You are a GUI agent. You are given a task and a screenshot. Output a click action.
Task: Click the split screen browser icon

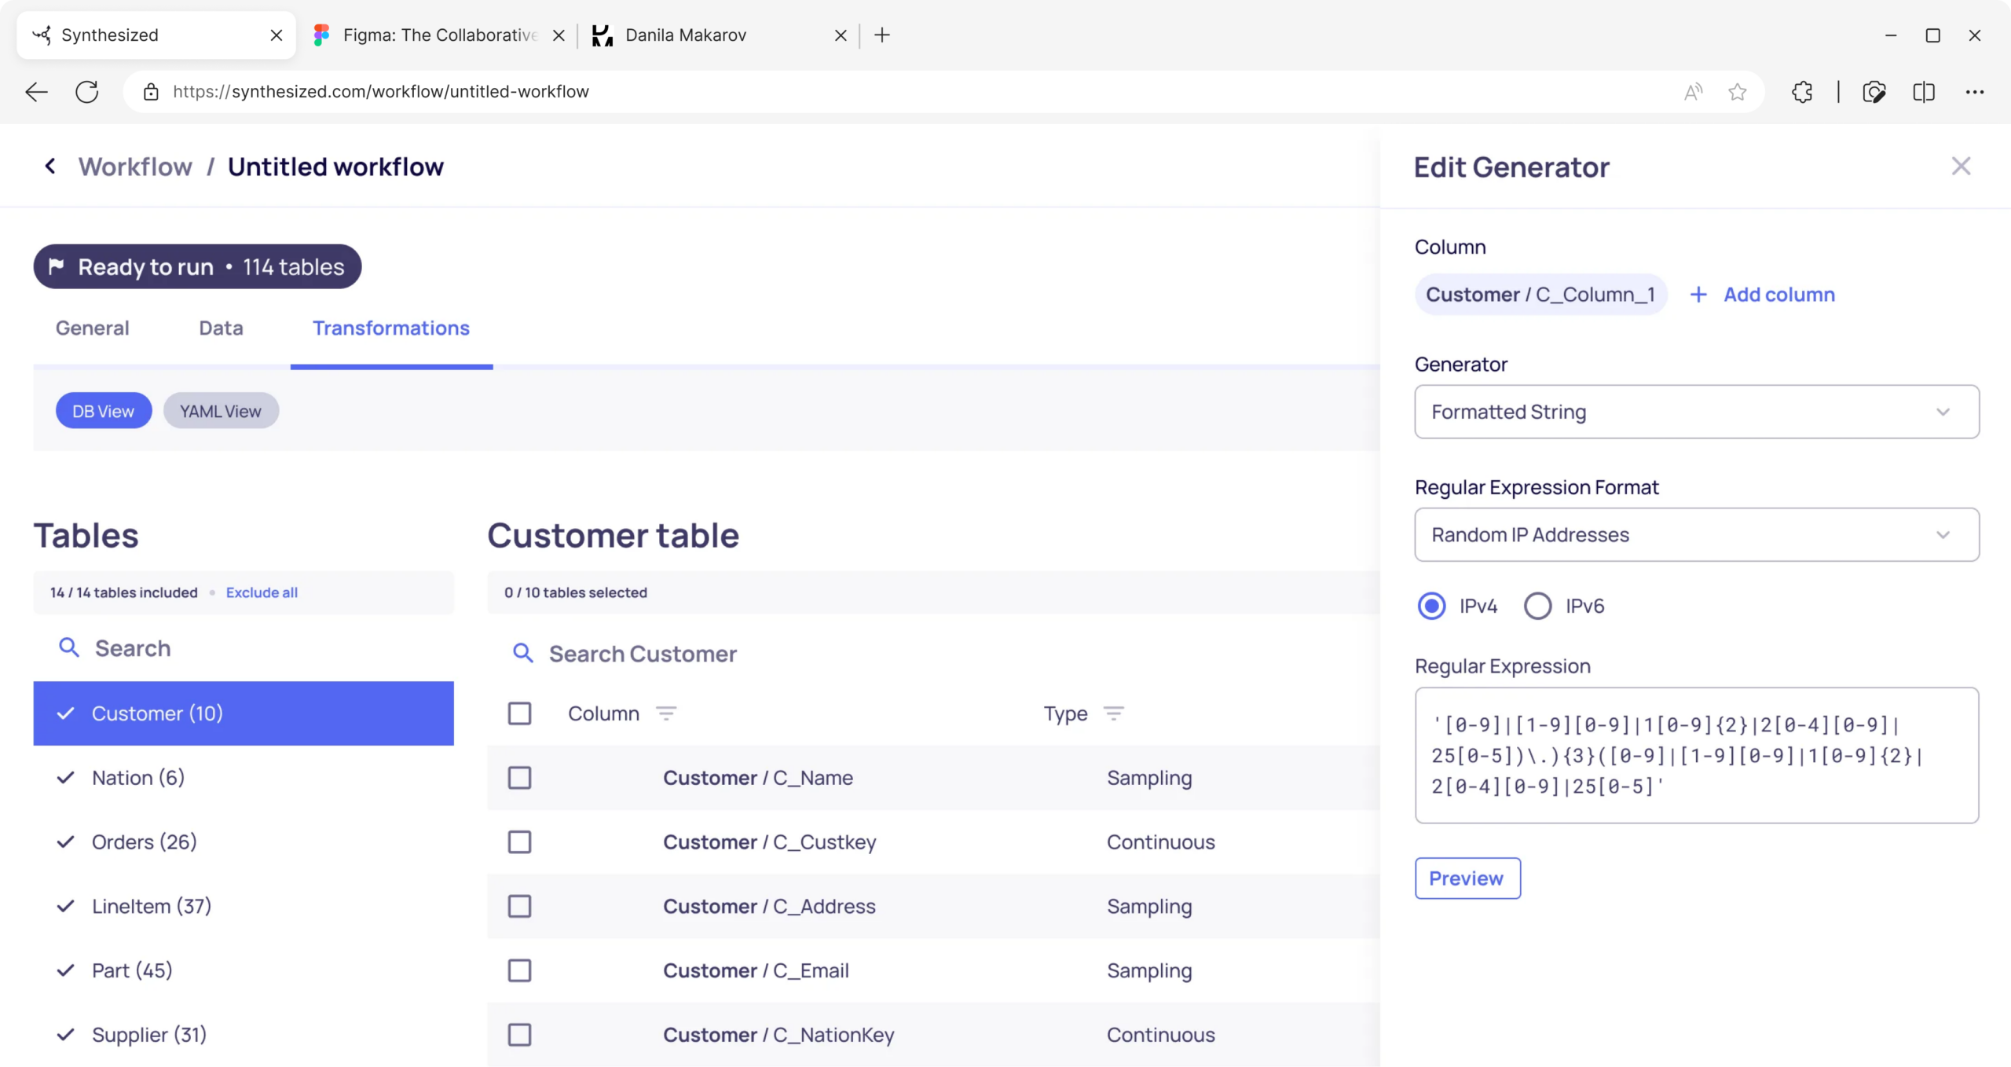pyautogui.click(x=1923, y=92)
